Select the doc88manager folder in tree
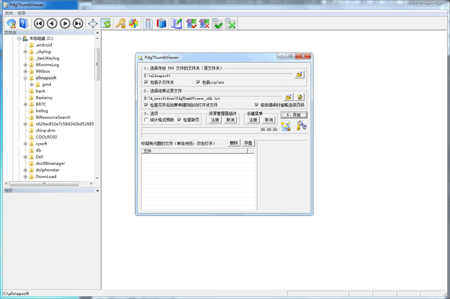This screenshot has width=450, height=299. (x=50, y=163)
